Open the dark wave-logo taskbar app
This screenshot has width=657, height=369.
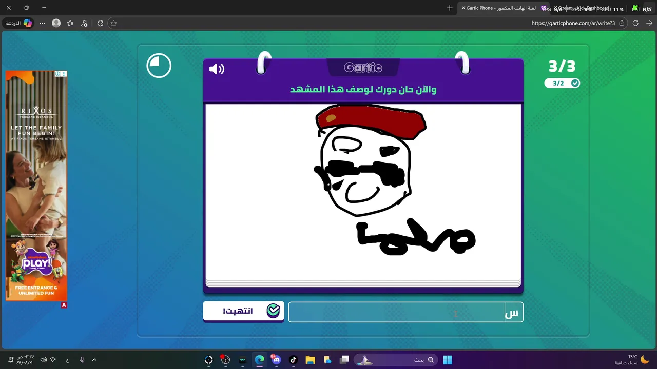242,360
